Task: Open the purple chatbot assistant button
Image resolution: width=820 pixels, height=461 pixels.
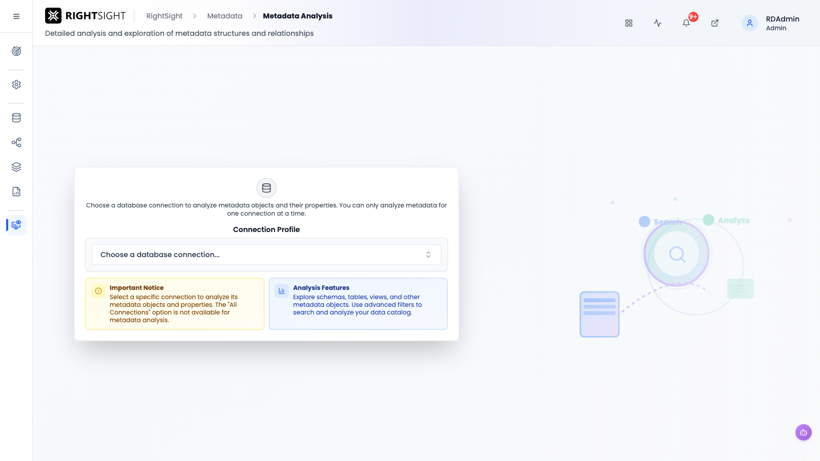Action: (x=804, y=432)
